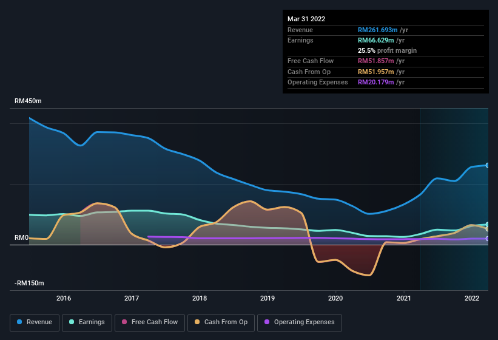Toggle the Earnings series in the legend
This screenshot has width=498, height=340.
tap(87, 322)
